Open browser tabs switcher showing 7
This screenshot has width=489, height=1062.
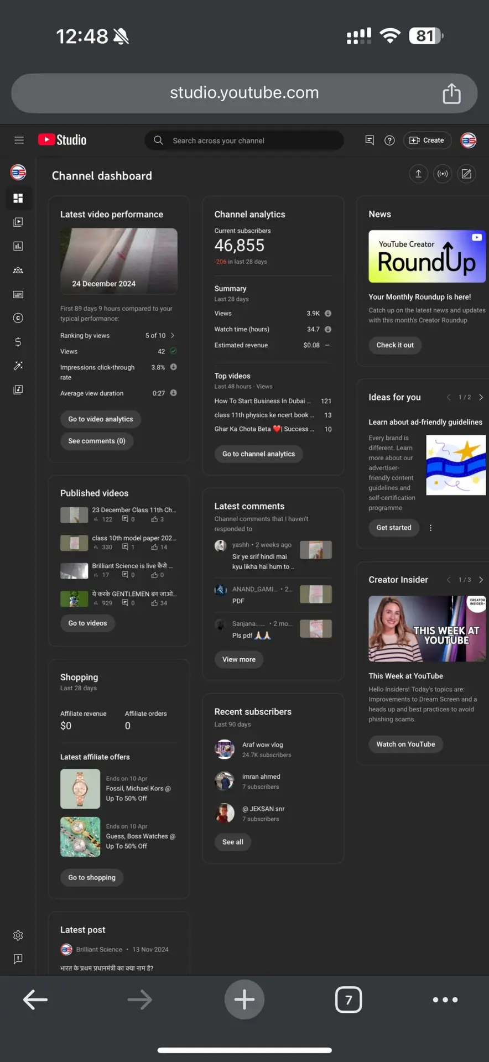[x=348, y=999]
